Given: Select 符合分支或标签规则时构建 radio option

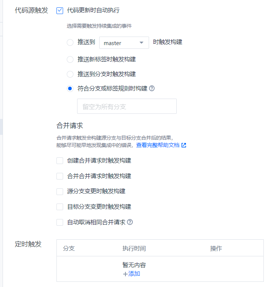Looking at the screenshot, I should click(x=70, y=89).
